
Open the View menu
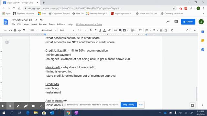coord(26,24)
